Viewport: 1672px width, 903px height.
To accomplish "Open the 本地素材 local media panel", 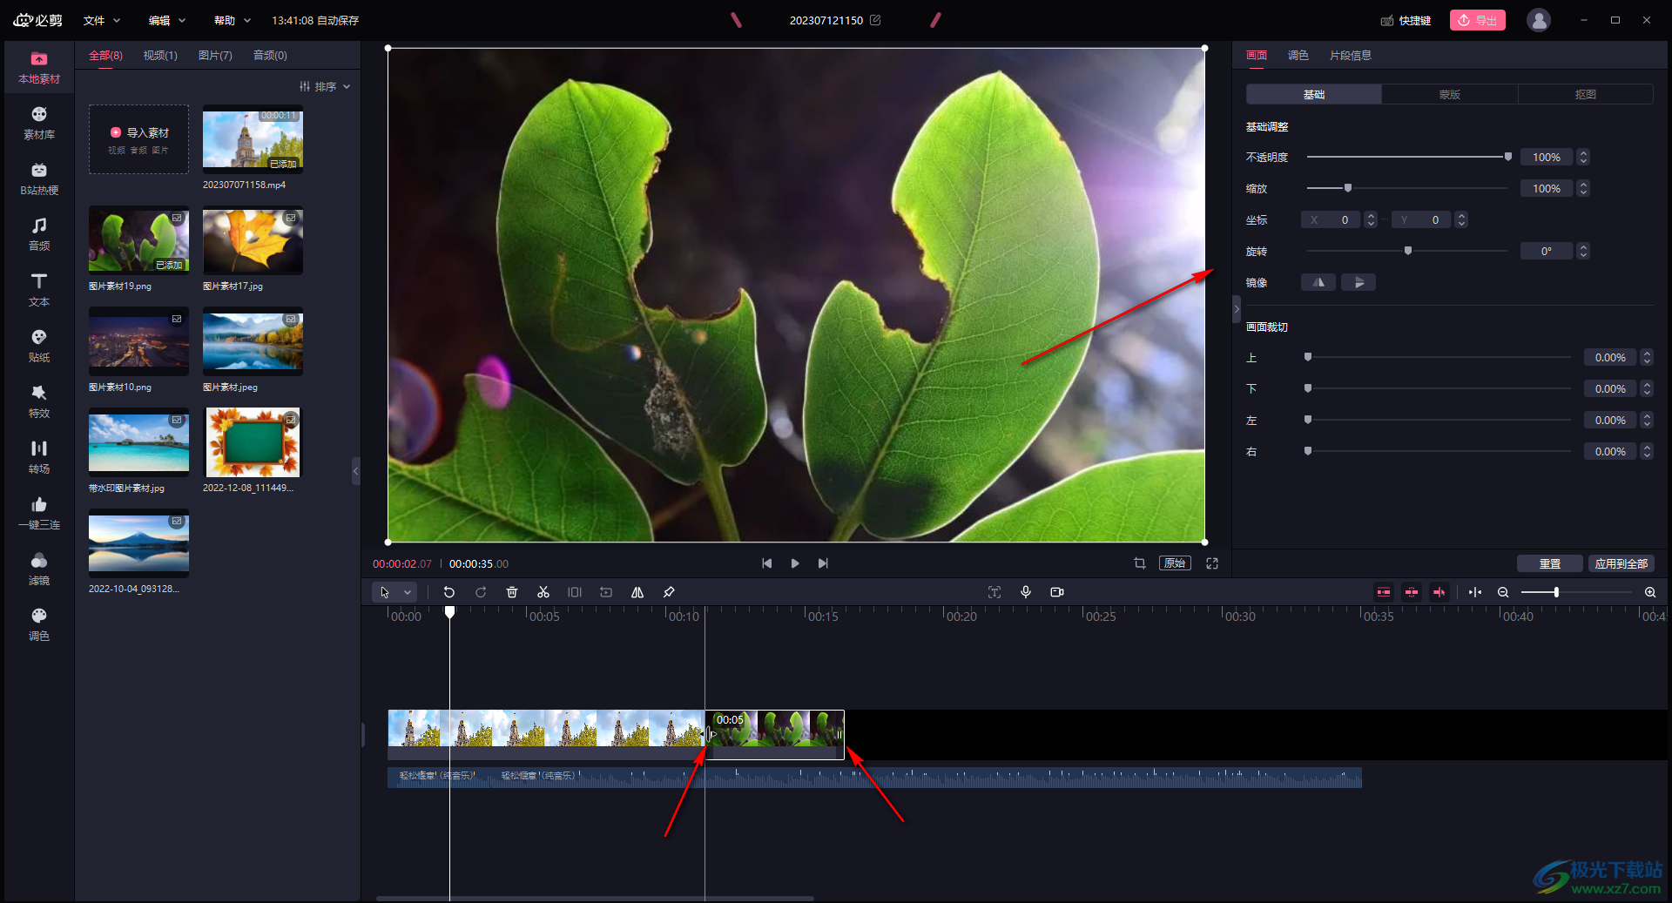I will click(39, 68).
